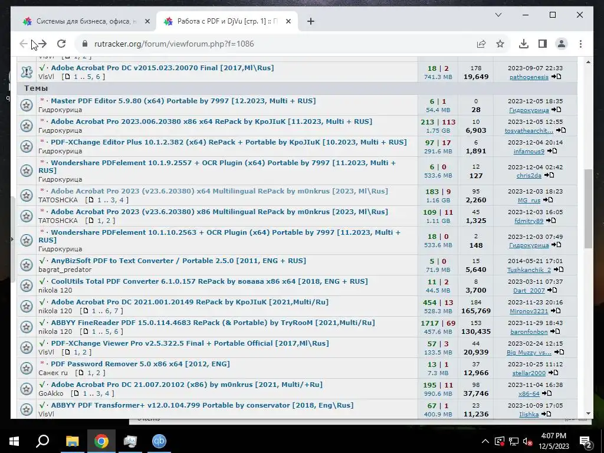
Task: Go to last post arrow in pathogenesis row
Action: [556, 77]
